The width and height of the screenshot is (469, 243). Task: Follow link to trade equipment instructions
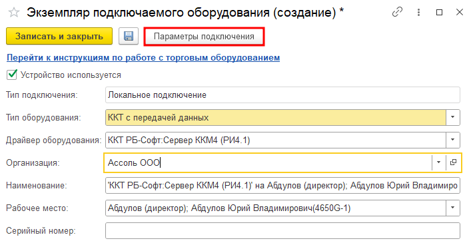click(143, 57)
